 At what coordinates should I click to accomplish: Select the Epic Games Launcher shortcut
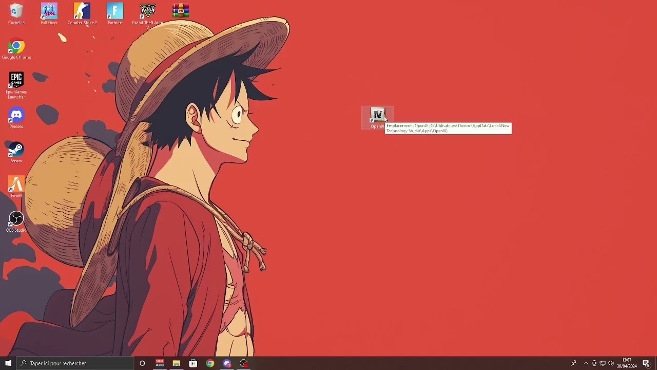16,86
